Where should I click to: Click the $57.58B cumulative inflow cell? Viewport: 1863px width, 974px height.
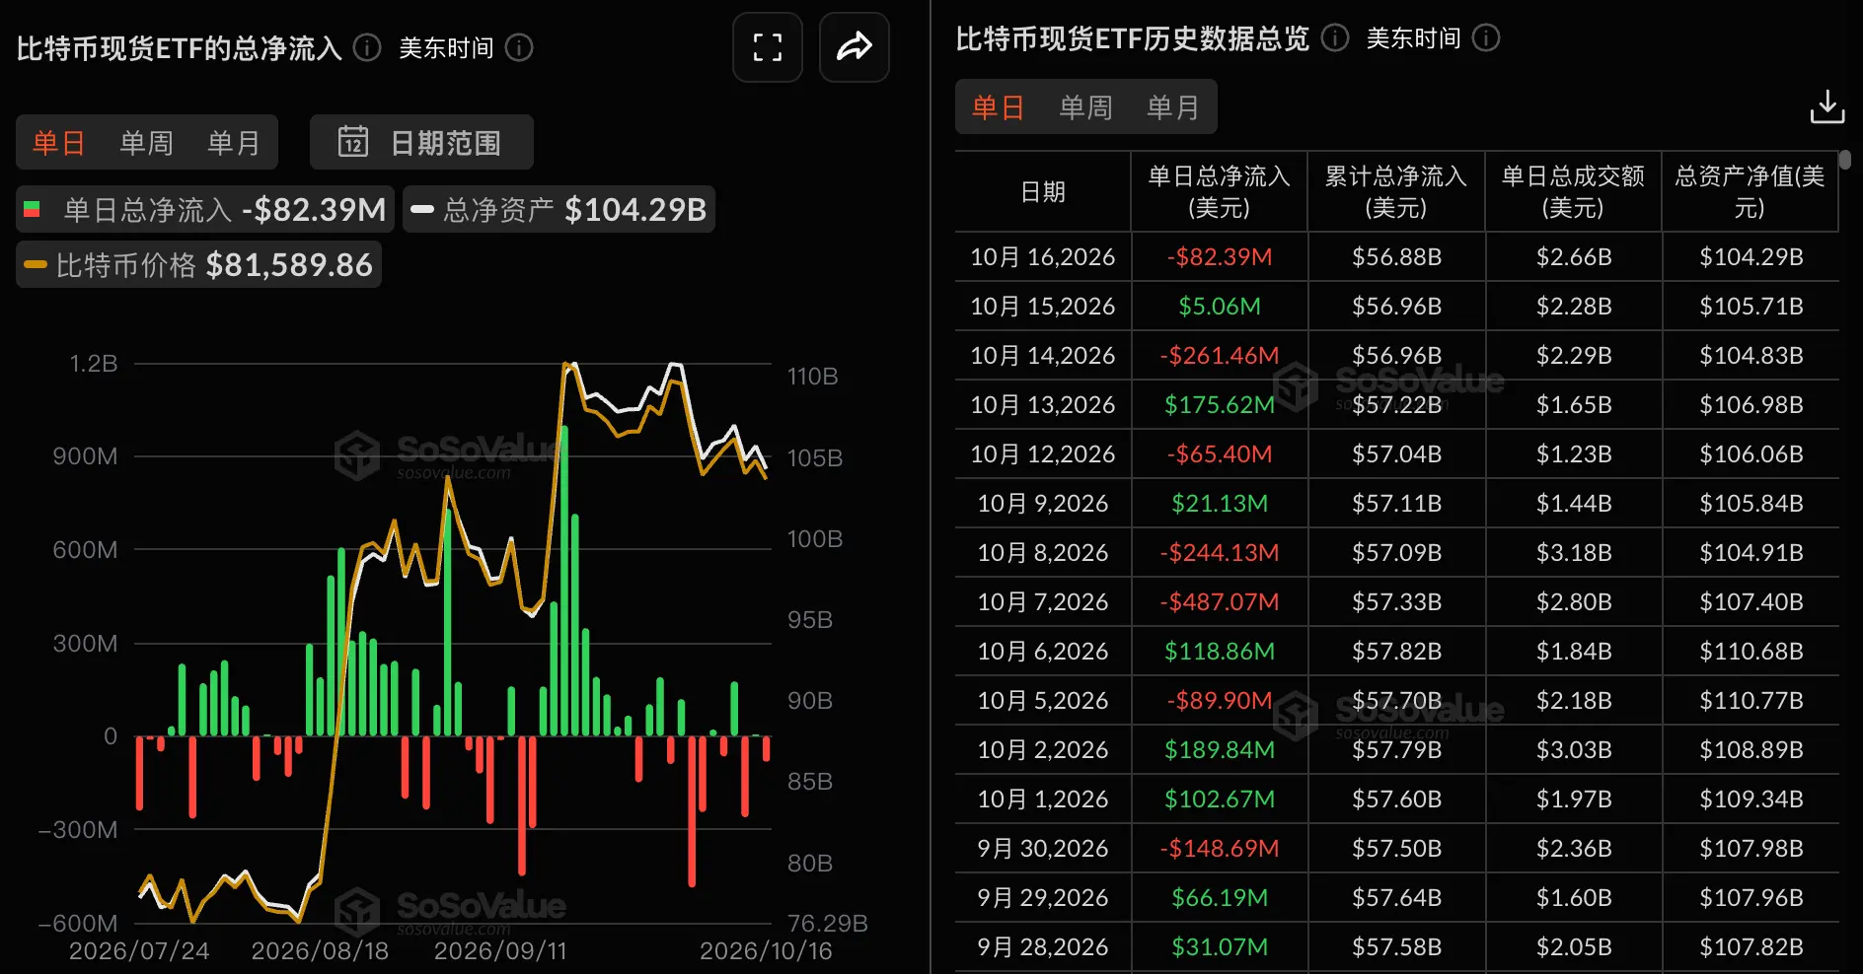[1396, 946]
